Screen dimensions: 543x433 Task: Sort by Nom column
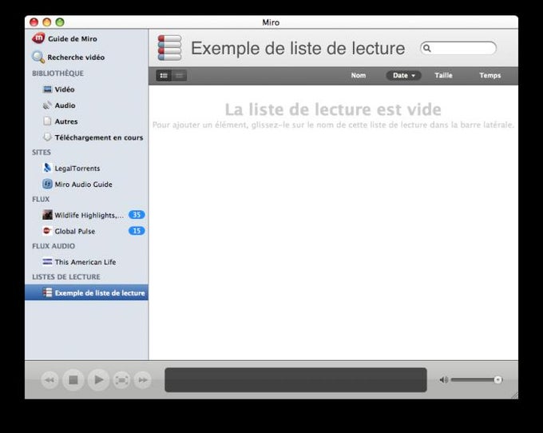(x=359, y=76)
